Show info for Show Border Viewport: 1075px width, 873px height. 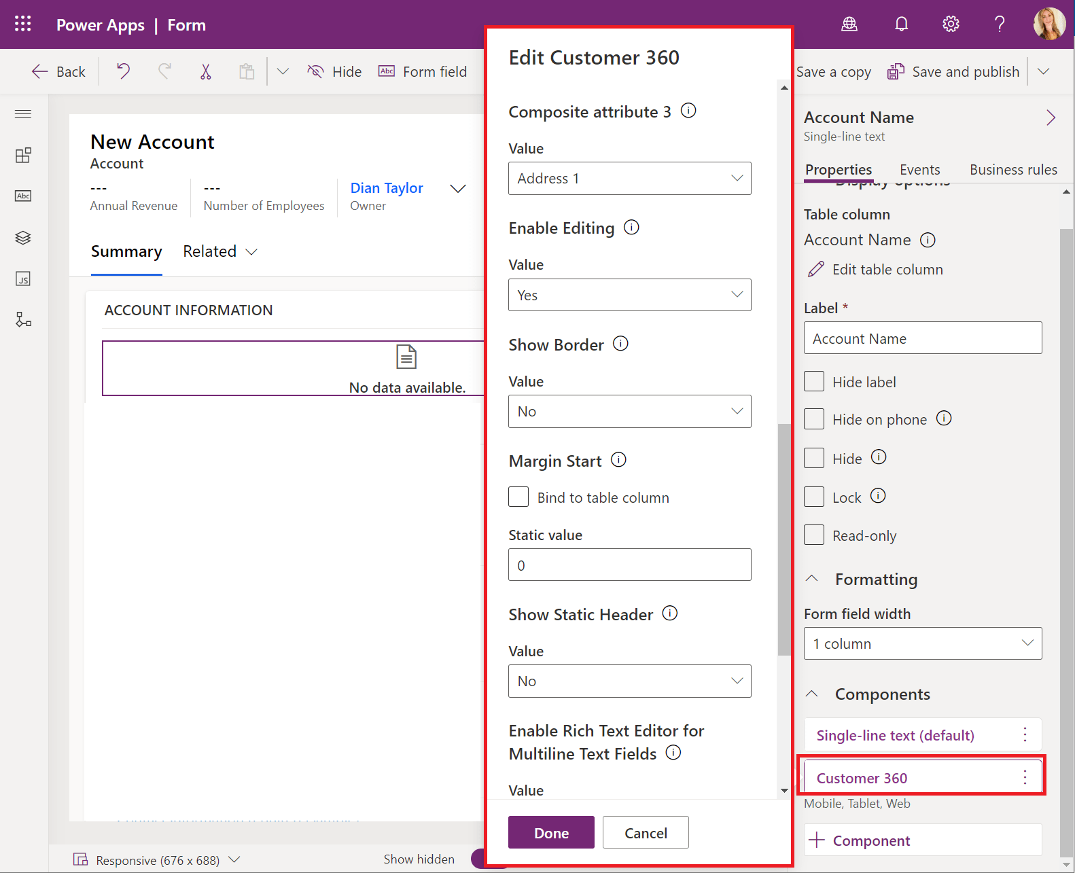coord(620,344)
